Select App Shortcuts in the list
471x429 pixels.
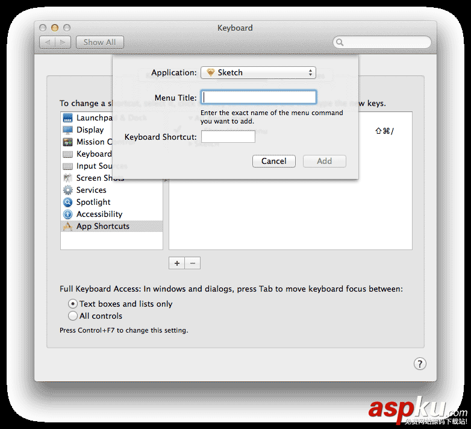(x=112, y=226)
